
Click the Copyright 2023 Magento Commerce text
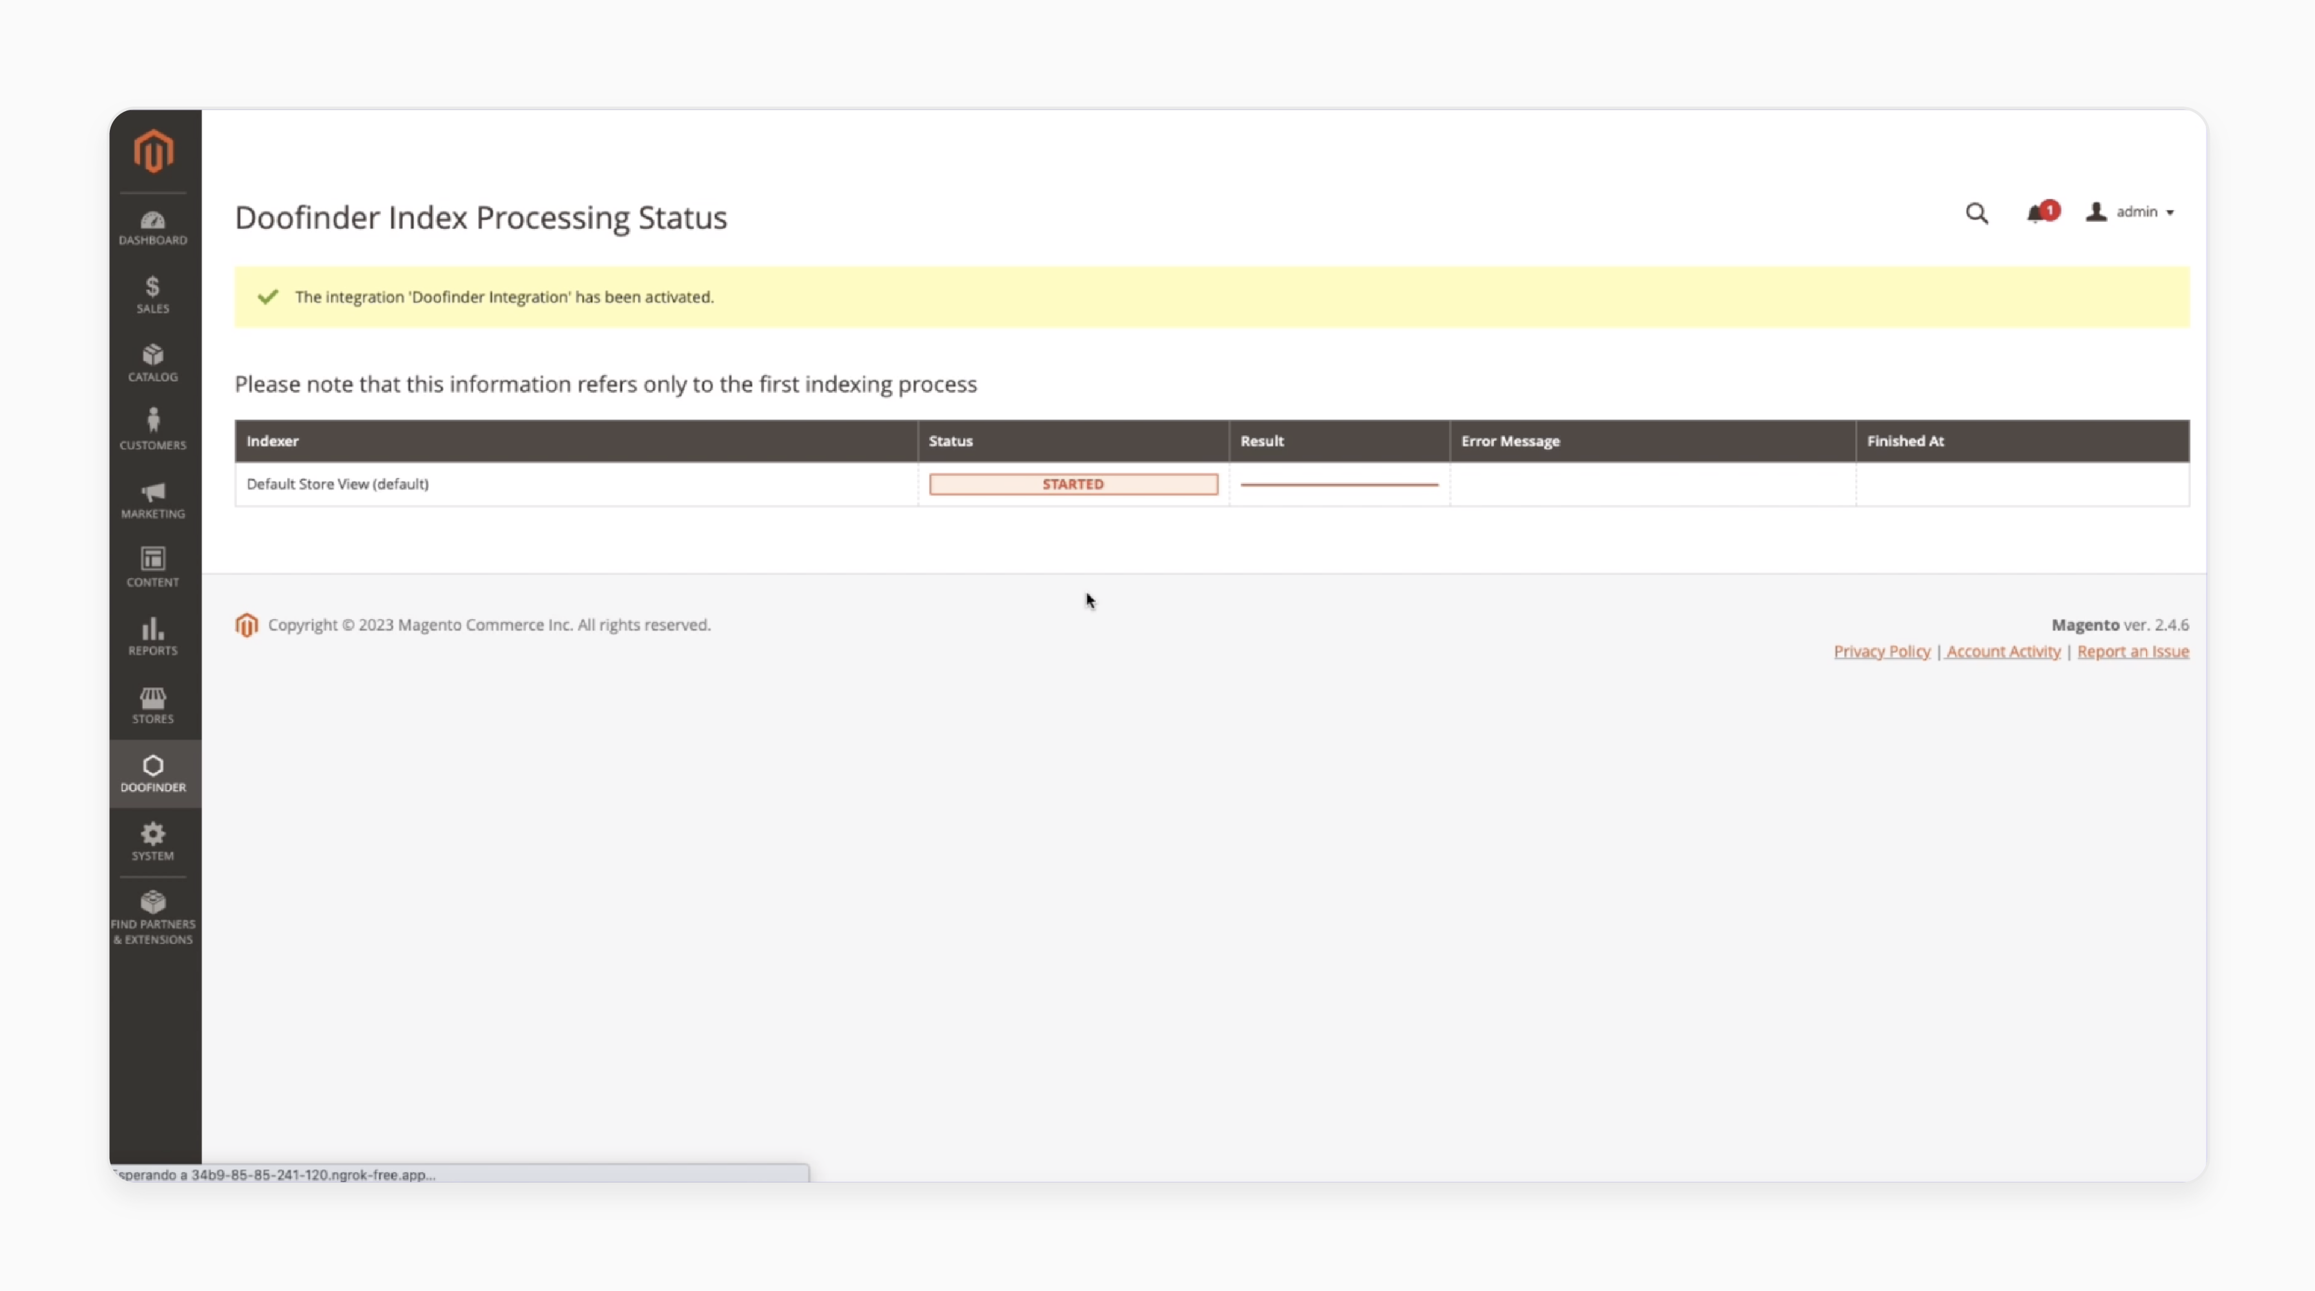489,625
